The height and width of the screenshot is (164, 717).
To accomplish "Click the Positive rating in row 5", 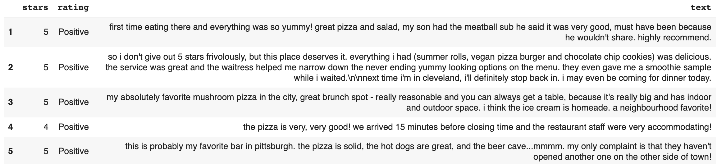I will pos(74,151).
